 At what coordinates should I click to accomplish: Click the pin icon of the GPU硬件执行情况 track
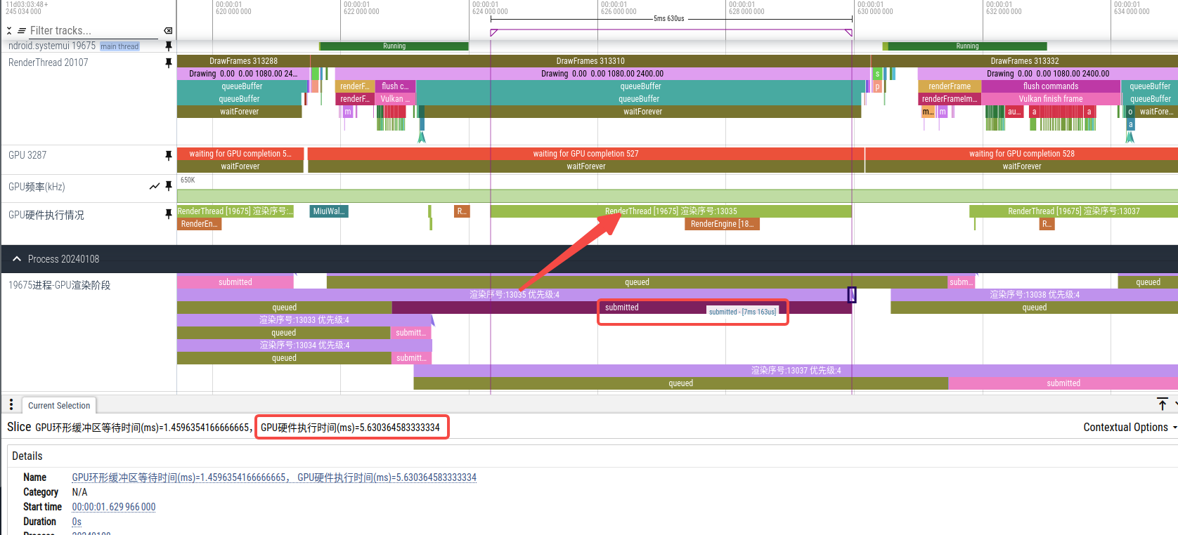pos(169,214)
